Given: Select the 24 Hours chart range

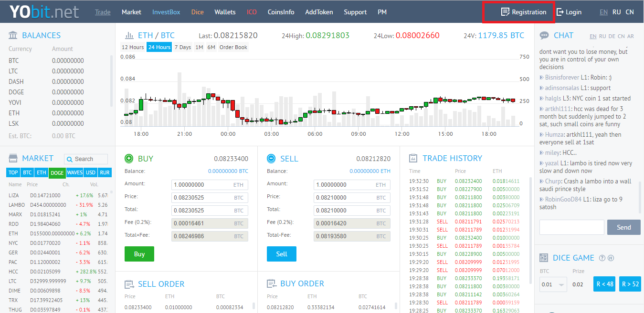Looking at the screenshot, I should point(159,47).
